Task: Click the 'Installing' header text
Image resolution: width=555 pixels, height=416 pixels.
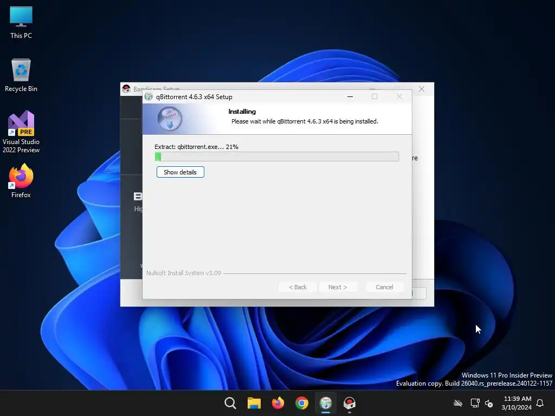Action: click(x=242, y=112)
